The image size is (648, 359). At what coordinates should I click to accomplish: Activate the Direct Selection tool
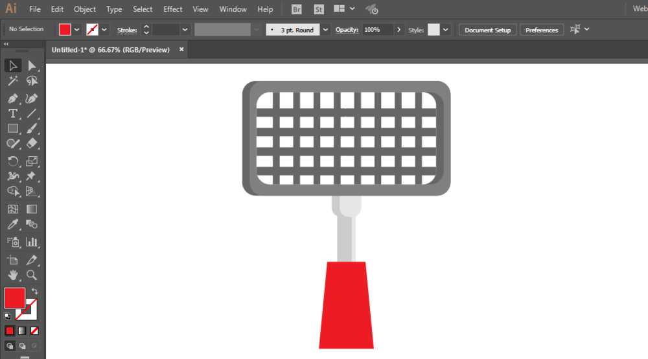pyautogui.click(x=31, y=65)
